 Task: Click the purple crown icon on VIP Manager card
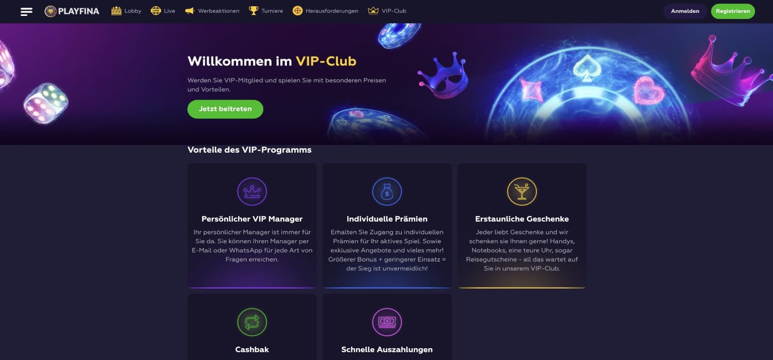click(x=252, y=192)
